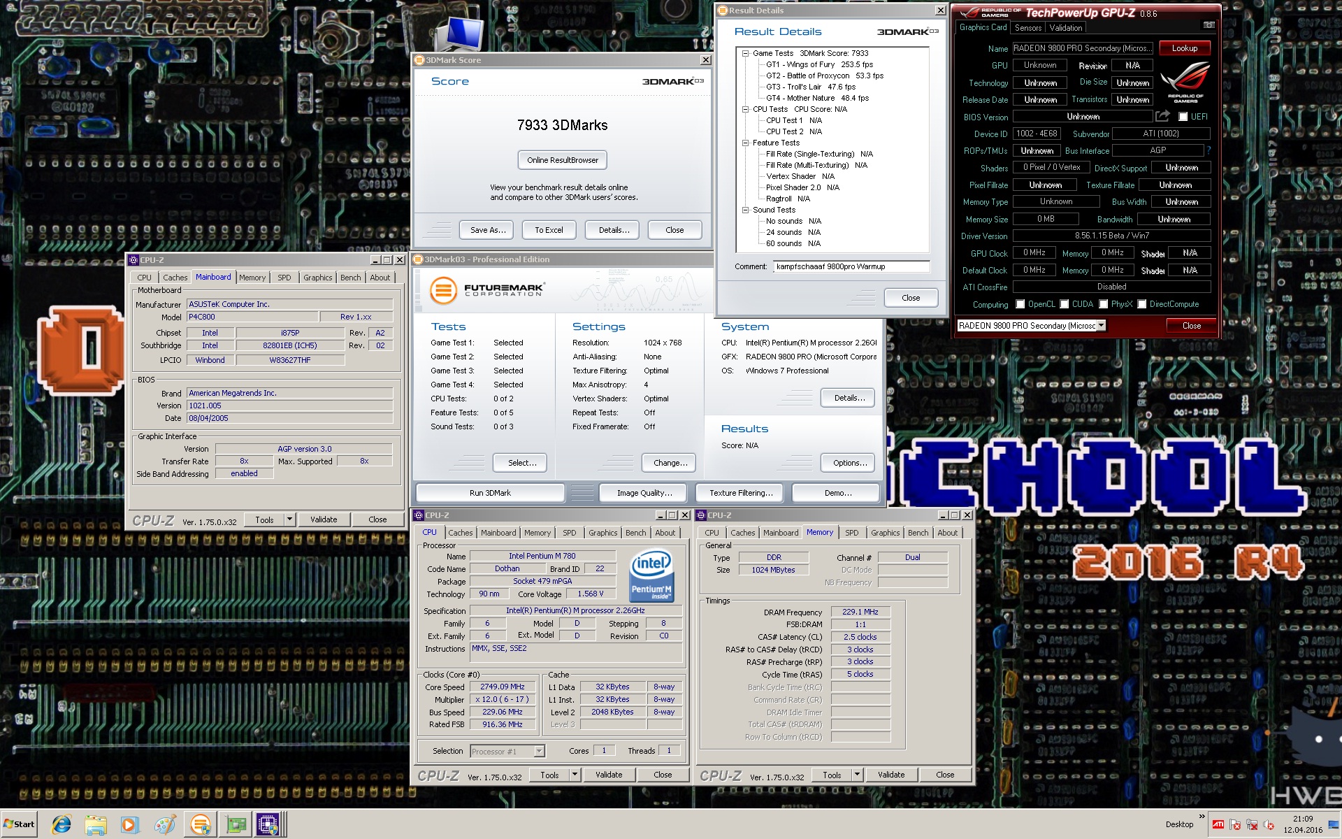The width and height of the screenshot is (1342, 839).
Task: Collapse the Game Tests tree node
Action: 745,53
